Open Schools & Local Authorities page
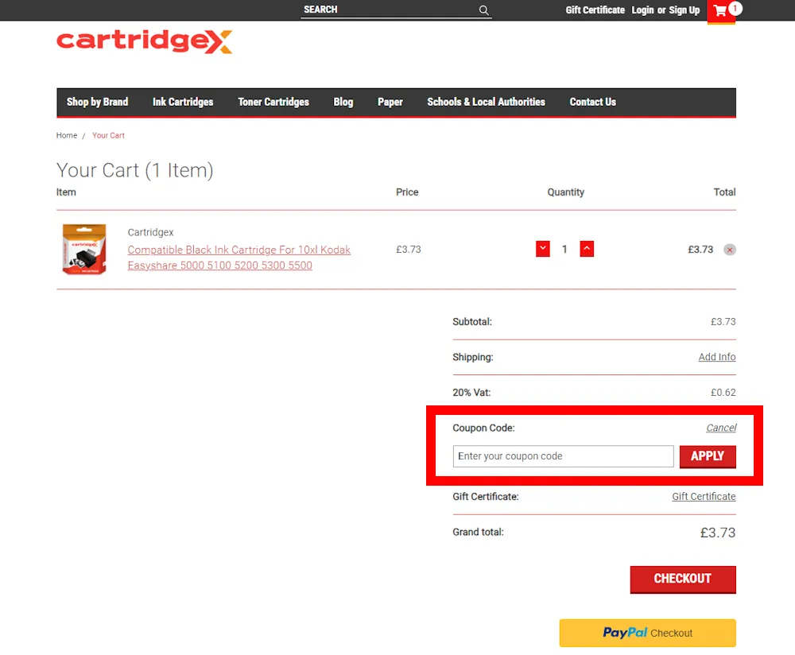Screen dimensions: 795x655 (x=487, y=102)
